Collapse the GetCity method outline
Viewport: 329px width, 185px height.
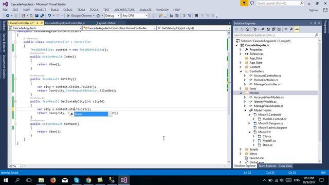pyautogui.click(x=15, y=79)
